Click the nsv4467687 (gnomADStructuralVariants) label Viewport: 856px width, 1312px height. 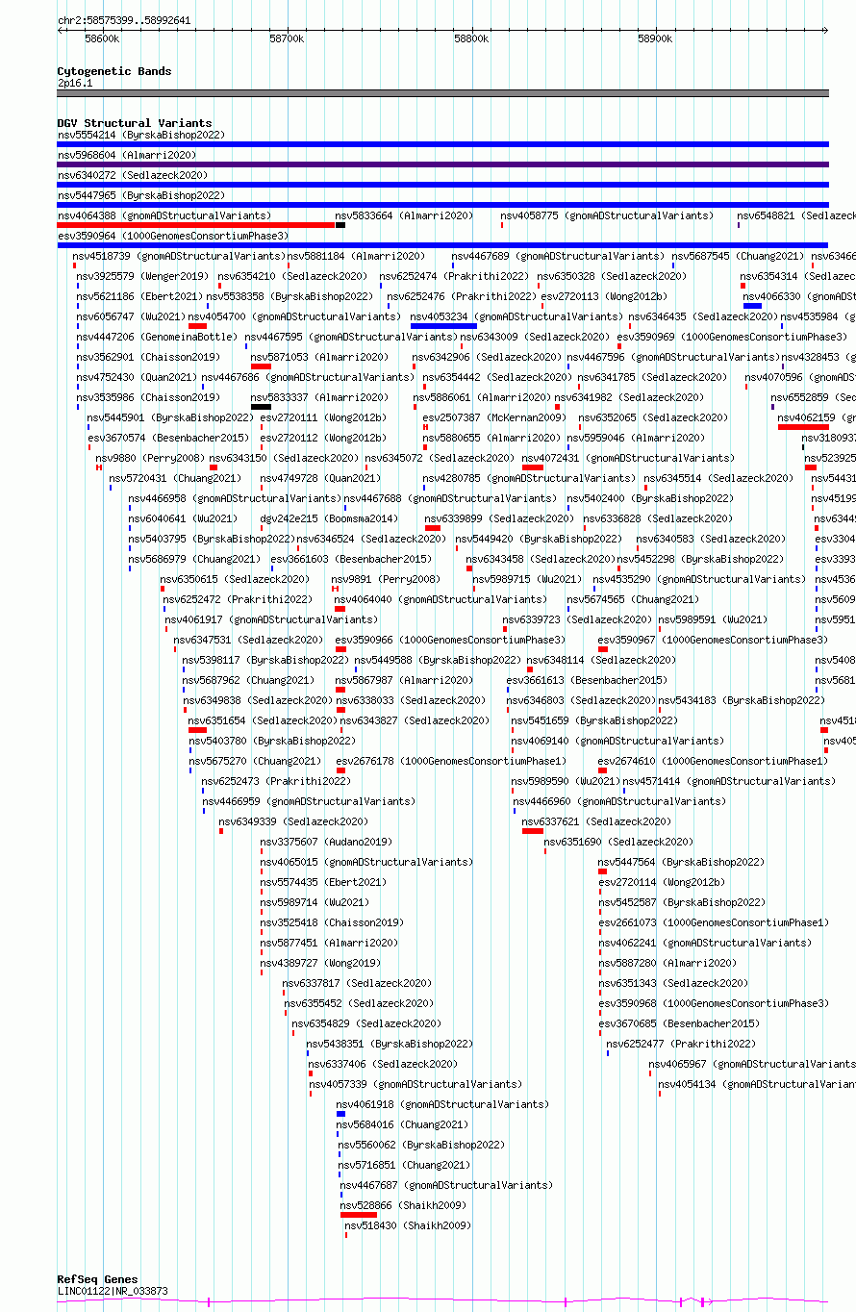tap(446, 1185)
